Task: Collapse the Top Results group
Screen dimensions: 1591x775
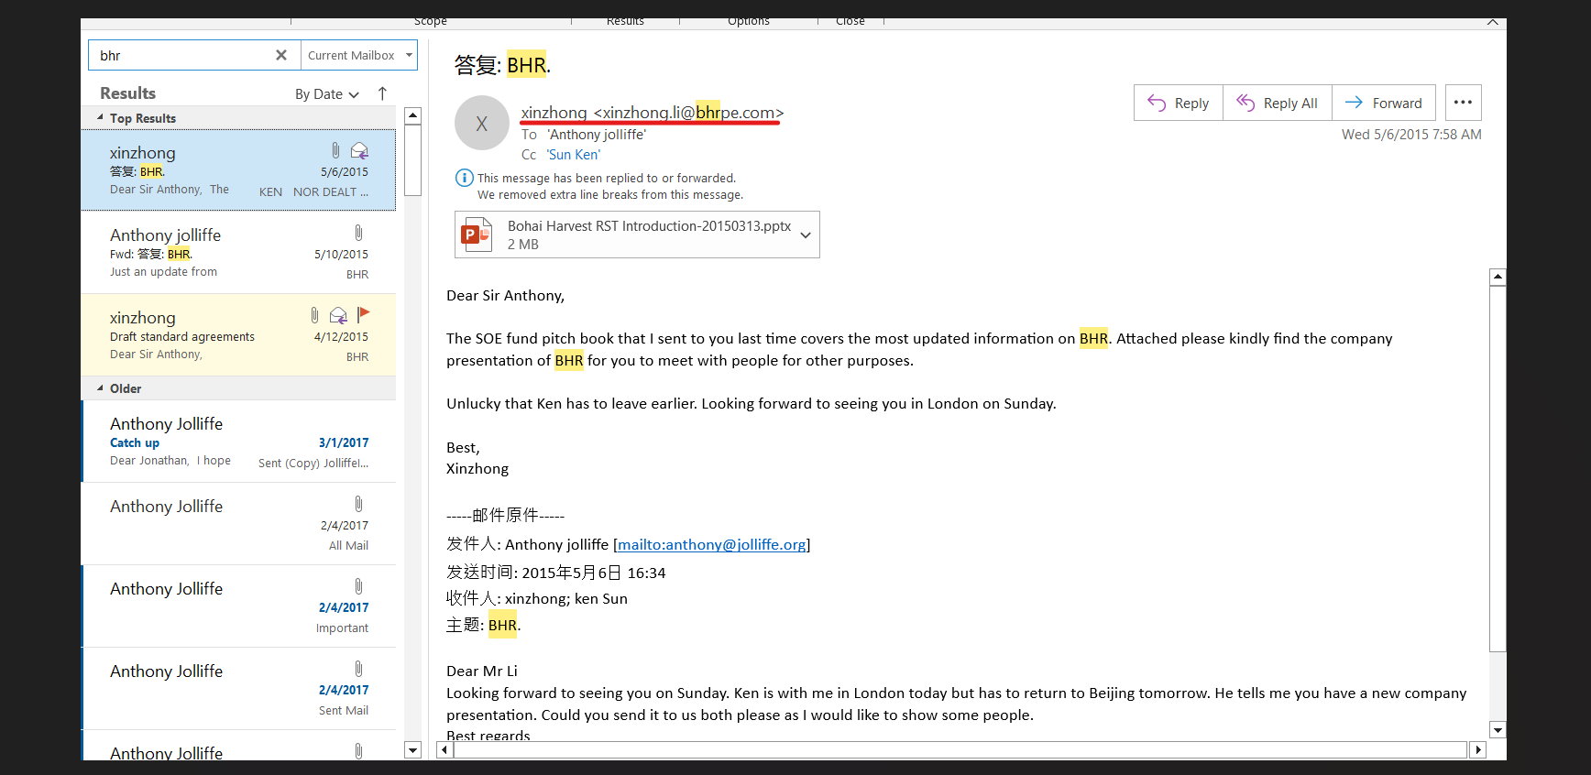Action: 101,117
